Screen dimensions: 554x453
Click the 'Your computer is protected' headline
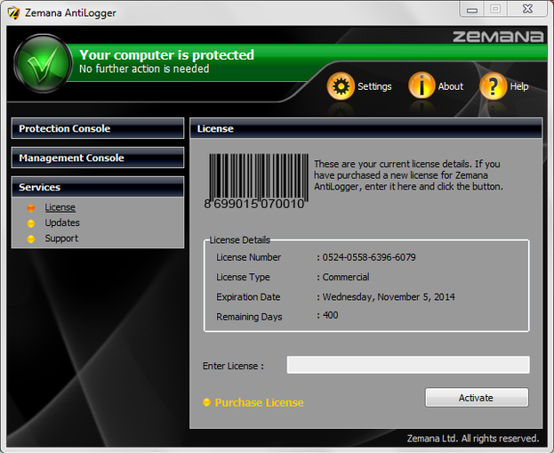tap(167, 55)
